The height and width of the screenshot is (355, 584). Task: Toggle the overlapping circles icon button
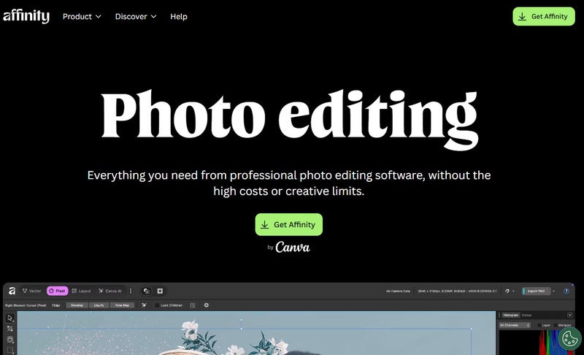[x=147, y=291]
